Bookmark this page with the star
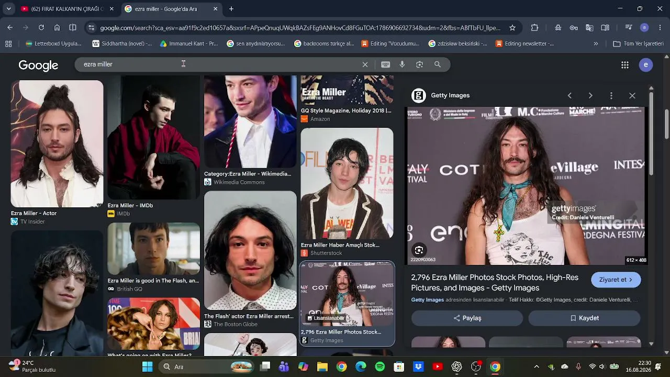Screen dimensions: 670x377 (512, 28)
